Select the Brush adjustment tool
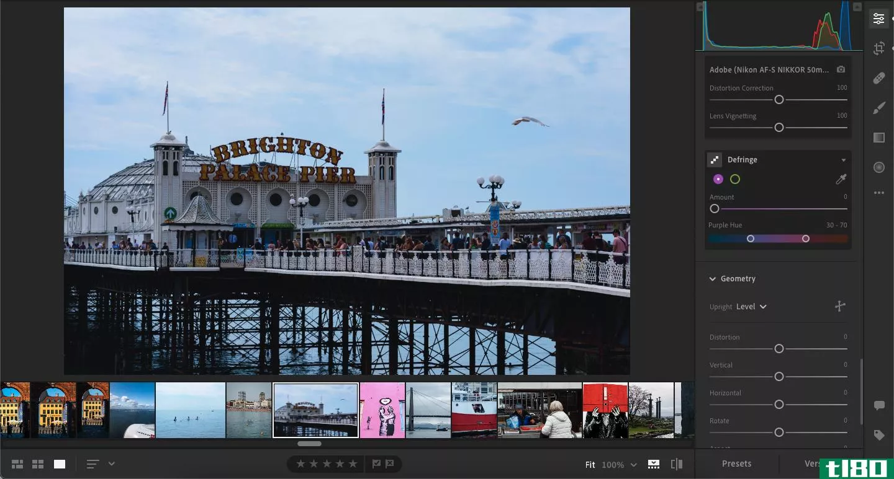 pyautogui.click(x=878, y=108)
